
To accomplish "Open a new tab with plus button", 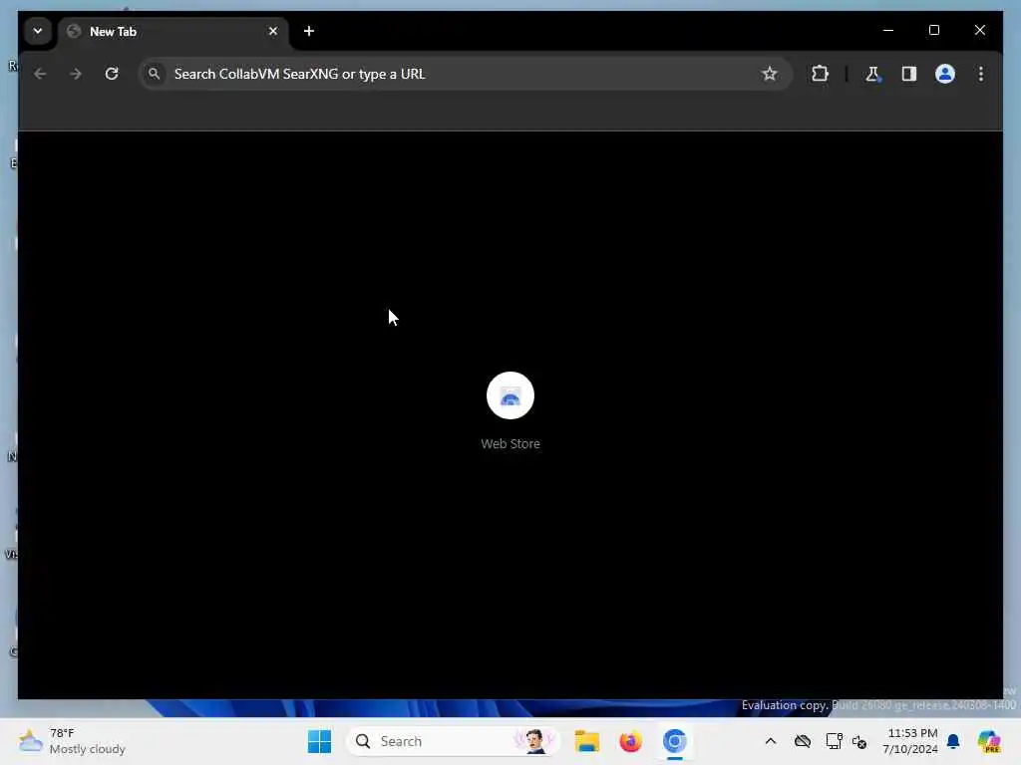I will pyautogui.click(x=309, y=31).
